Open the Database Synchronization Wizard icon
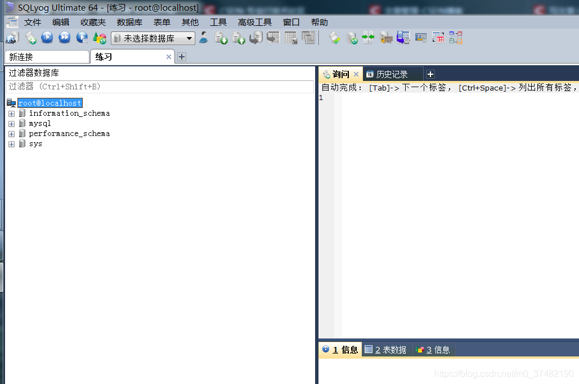 pyautogui.click(x=352, y=38)
